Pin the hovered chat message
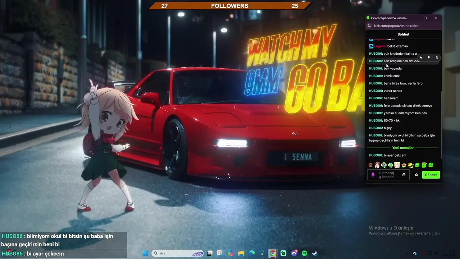Image resolution: width=460 pixels, height=259 pixels. point(429,58)
